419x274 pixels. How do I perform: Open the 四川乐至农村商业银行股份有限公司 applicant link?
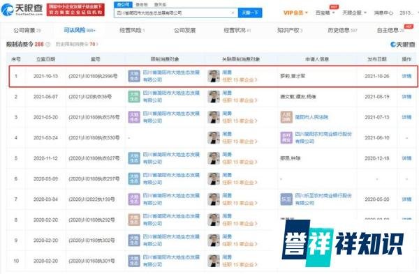[x=323, y=199]
